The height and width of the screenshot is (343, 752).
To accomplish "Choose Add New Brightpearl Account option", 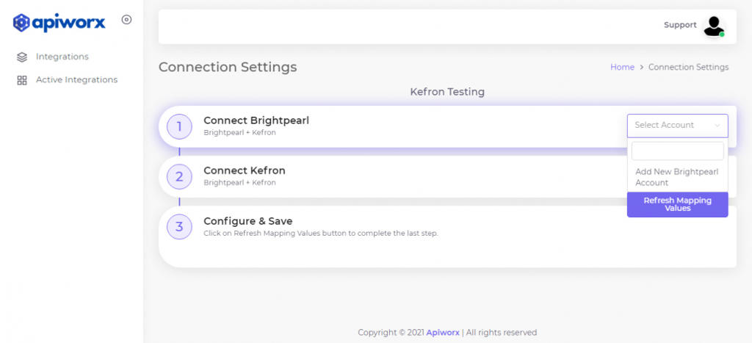I will point(677,177).
